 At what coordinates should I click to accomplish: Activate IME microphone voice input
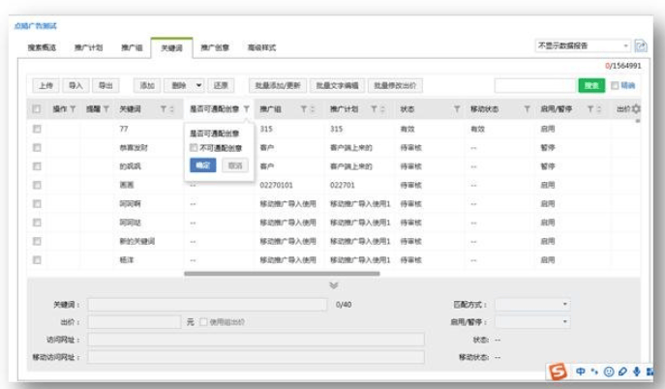637,372
